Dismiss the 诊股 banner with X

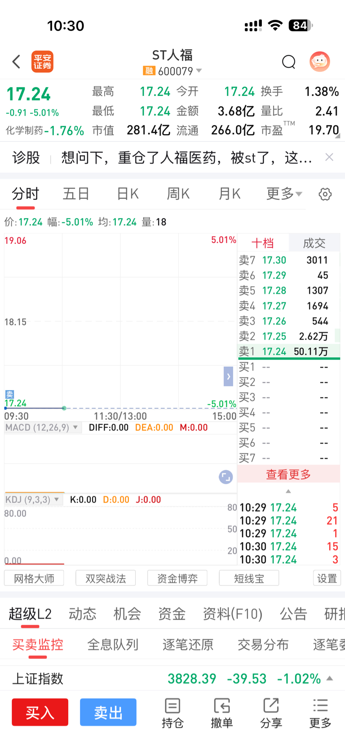click(329, 157)
